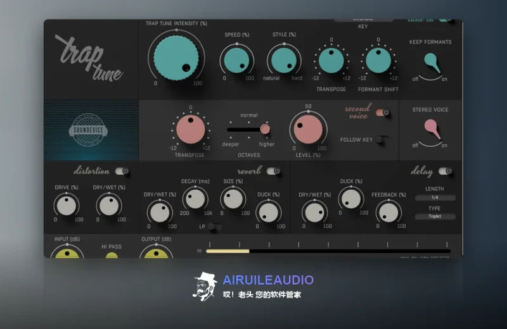
Task: Toggle the reverb power switch
Action: (x=274, y=171)
